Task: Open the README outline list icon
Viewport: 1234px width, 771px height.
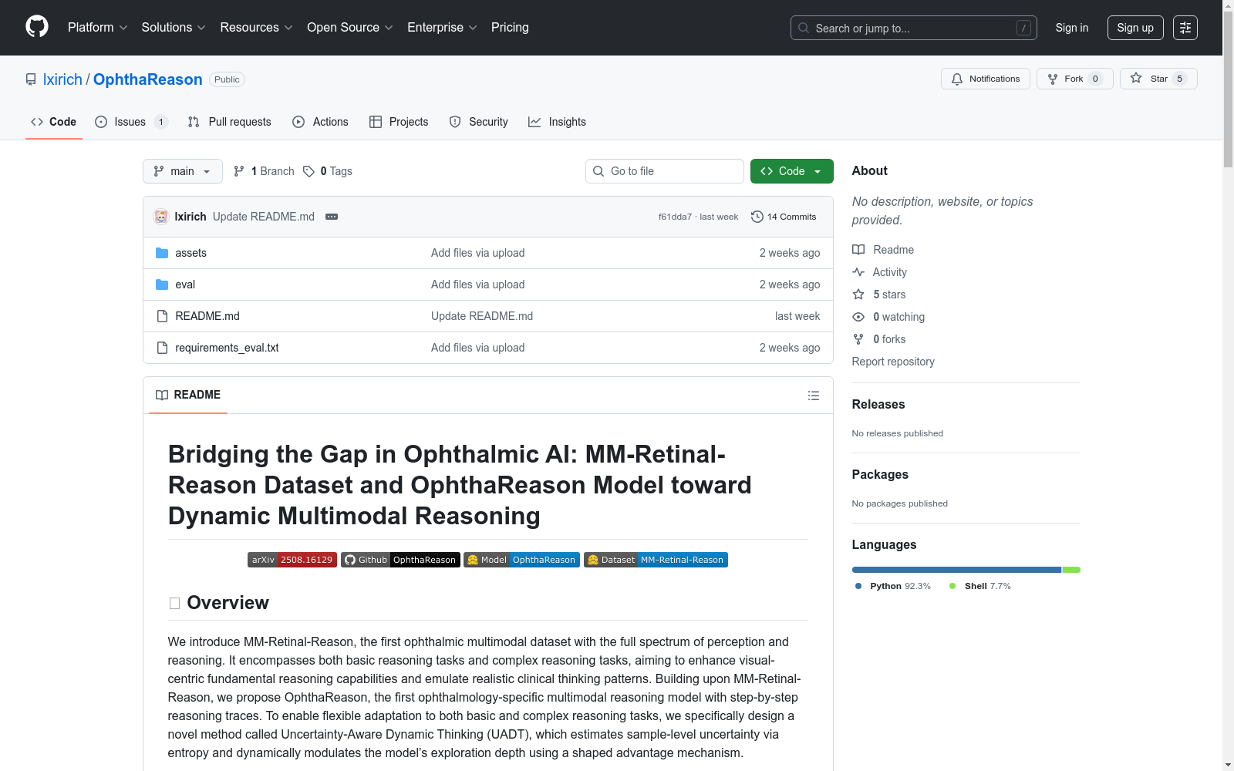Action: [x=814, y=396]
